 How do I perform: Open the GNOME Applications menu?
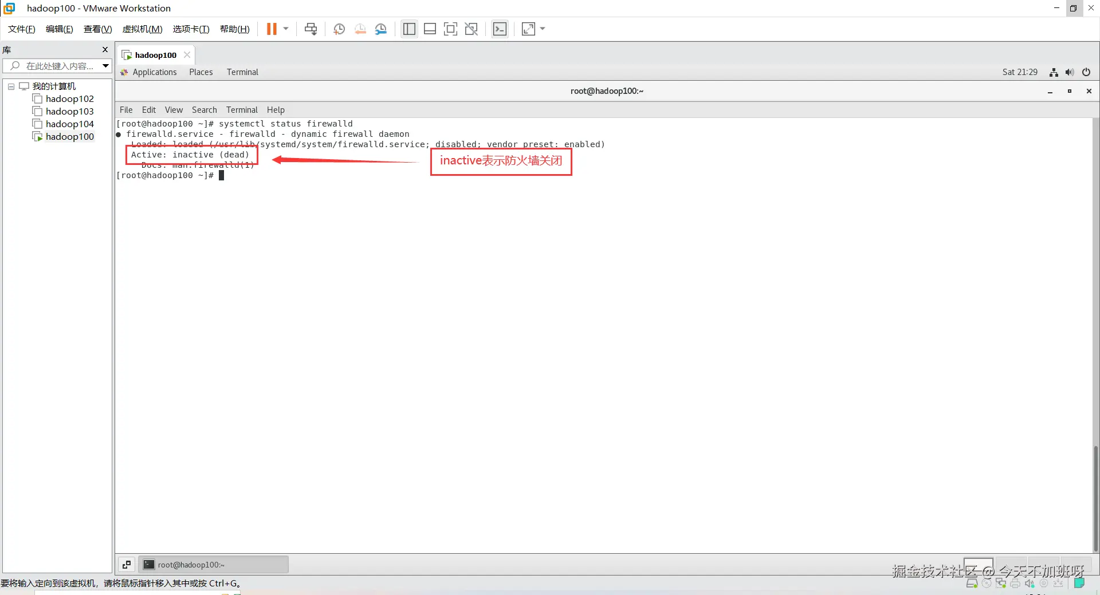pos(155,72)
